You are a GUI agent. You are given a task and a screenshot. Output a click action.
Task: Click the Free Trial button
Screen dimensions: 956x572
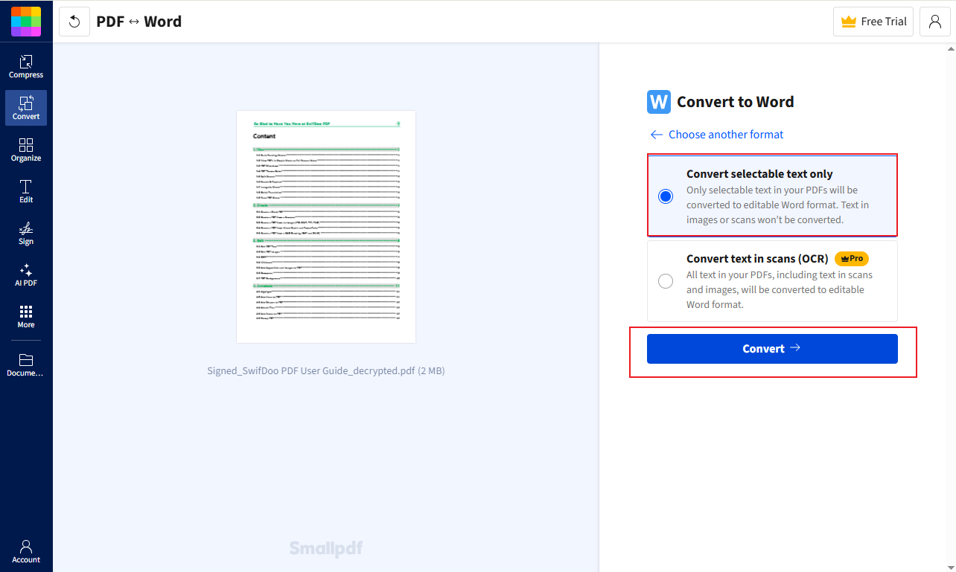click(x=873, y=22)
